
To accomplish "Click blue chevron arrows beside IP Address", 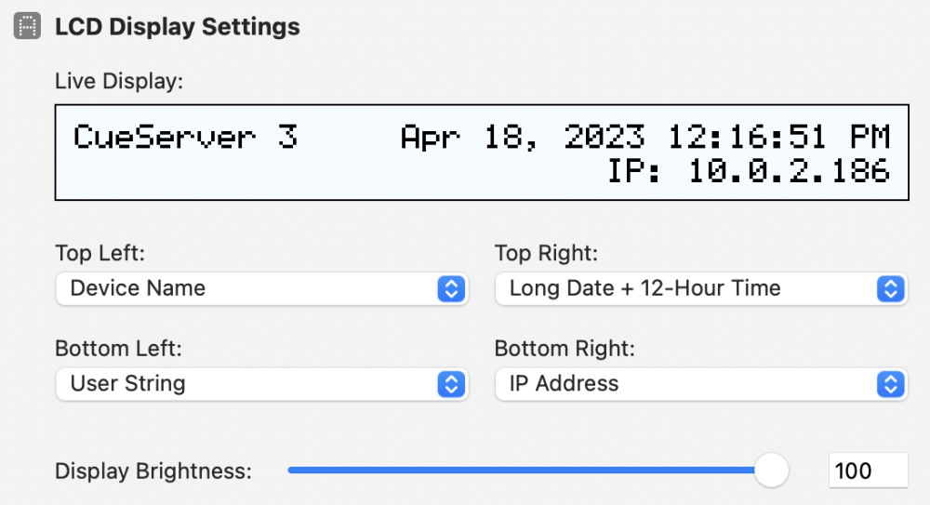I will click(x=890, y=383).
